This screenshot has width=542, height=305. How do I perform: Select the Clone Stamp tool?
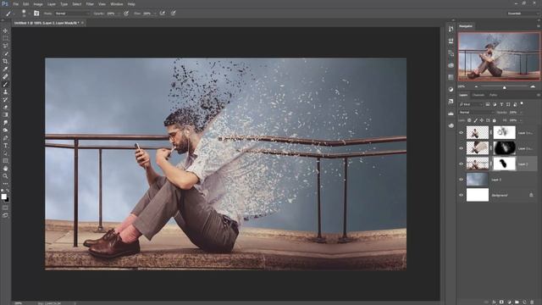[x=5, y=92]
